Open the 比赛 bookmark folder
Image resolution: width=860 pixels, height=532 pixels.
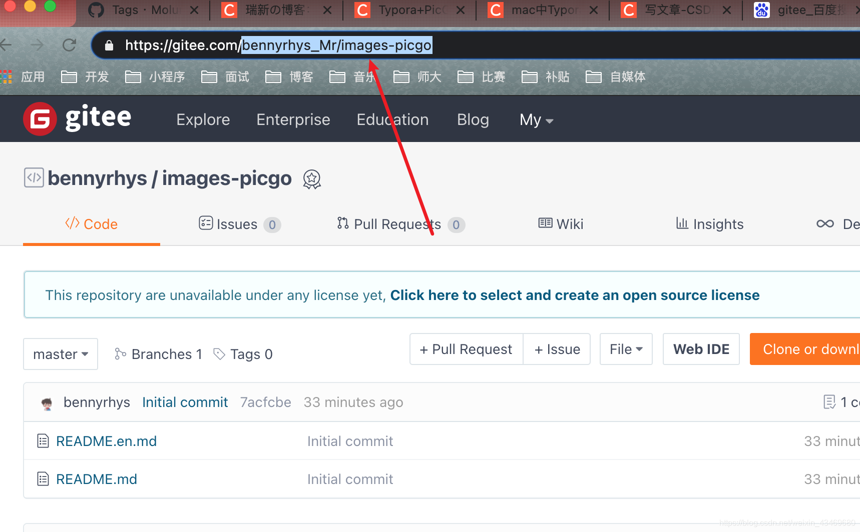pos(482,76)
